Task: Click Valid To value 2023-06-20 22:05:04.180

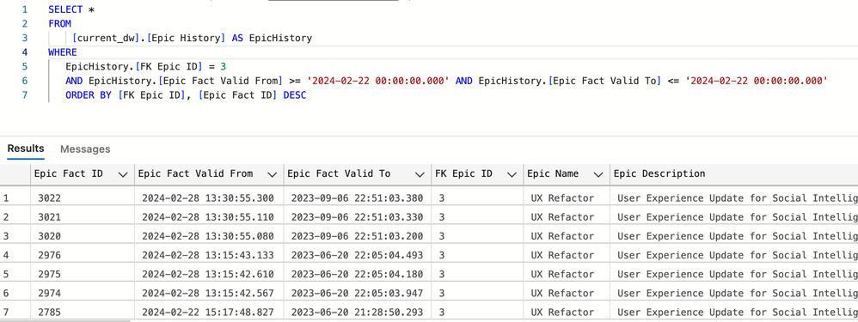Action: tap(357, 274)
